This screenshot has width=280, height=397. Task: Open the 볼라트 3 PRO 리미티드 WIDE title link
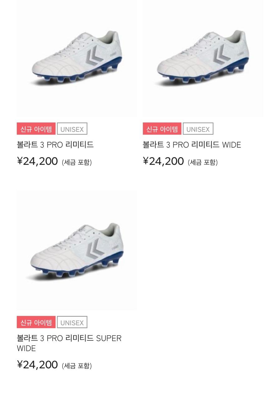192,145
